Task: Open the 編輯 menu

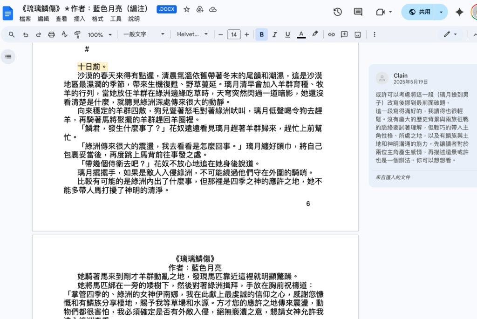Action: [43, 19]
